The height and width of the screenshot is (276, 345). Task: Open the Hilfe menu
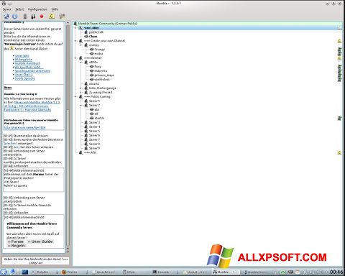(x=55, y=9)
